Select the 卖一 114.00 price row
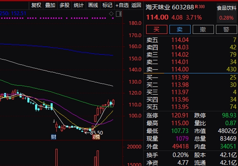 [x=191, y=69]
